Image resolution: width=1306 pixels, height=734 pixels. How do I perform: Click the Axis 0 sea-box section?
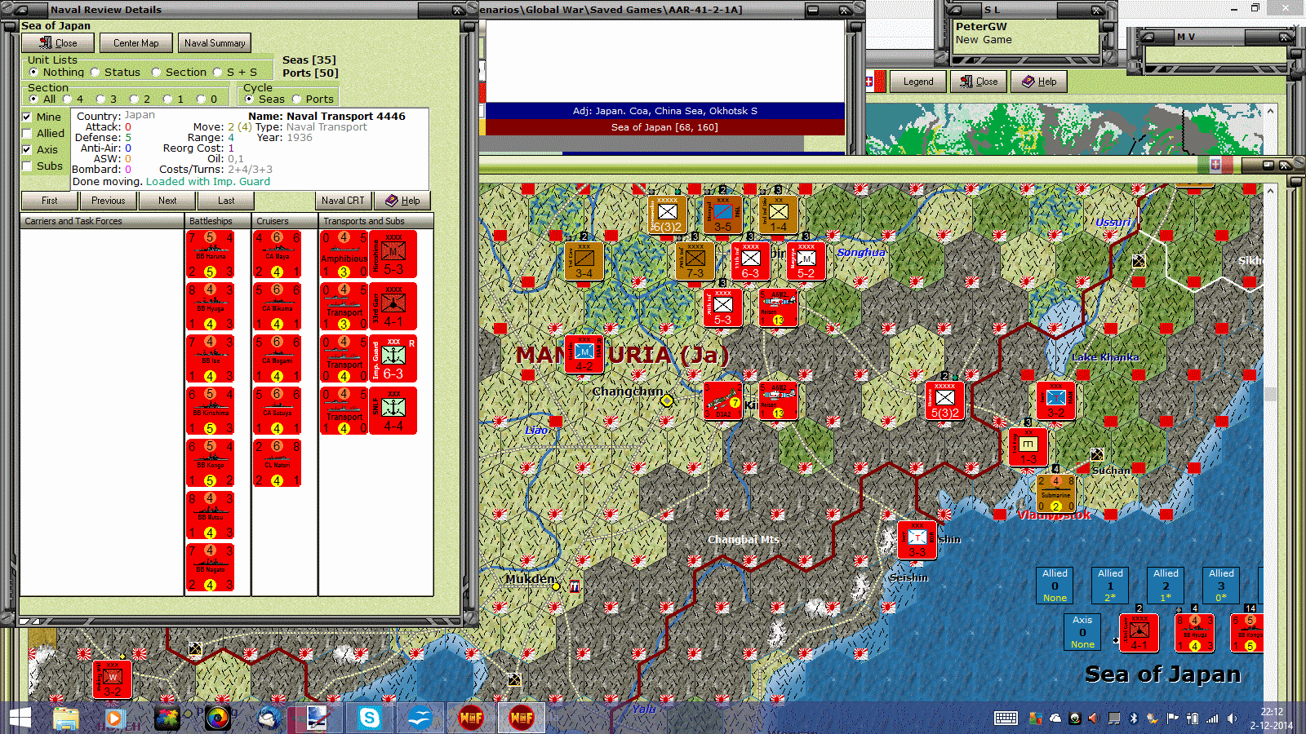(1082, 632)
